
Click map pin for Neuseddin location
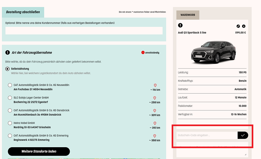155,85
